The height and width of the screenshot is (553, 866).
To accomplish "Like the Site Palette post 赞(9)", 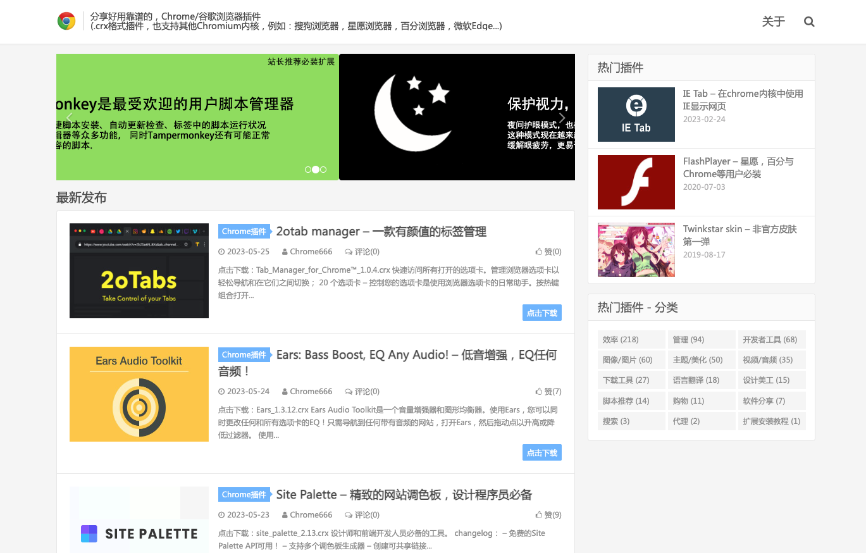I will tap(548, 514).
